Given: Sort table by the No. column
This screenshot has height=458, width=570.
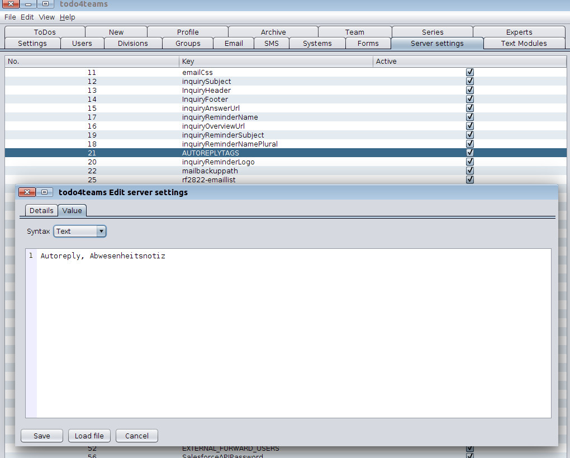Looking at the screenshot, I should pos(92,62).
